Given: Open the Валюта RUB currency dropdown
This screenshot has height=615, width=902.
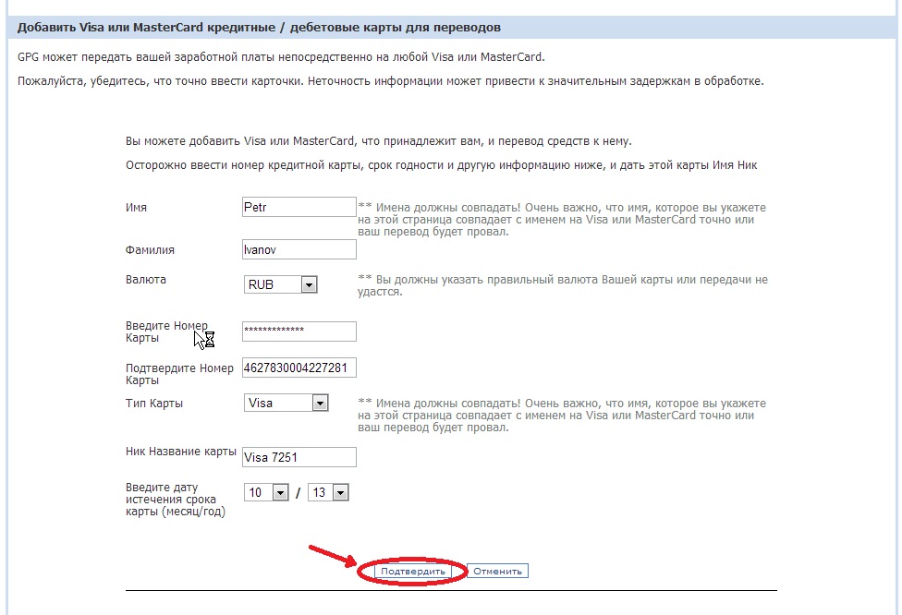Looking at the screenshot, I should (x=281, y=284).
